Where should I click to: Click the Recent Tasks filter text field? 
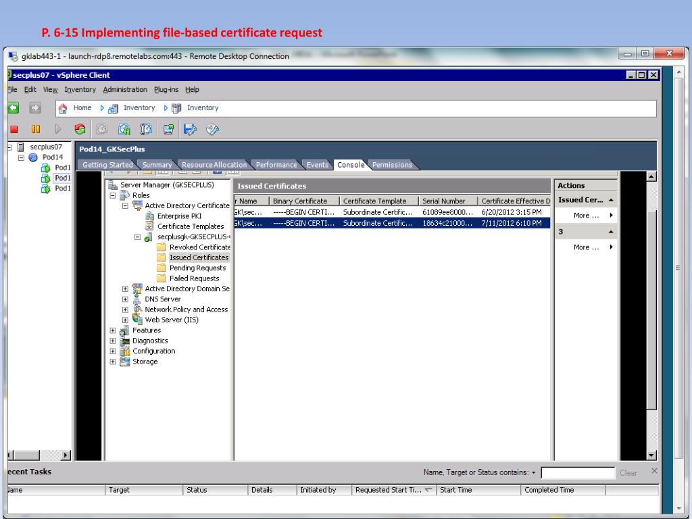tap(578, 473)
